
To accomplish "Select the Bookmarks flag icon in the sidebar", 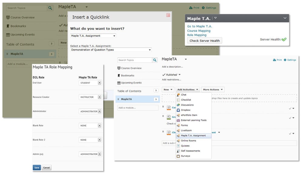I will click(x=119, y=75).
